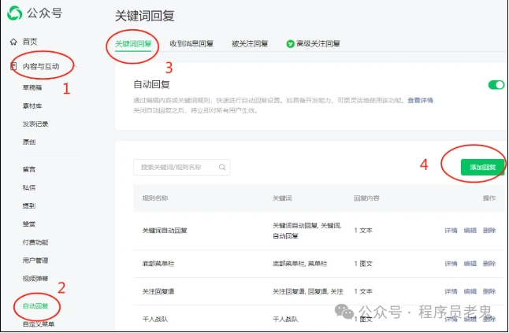View 详情 for 关注回复语 rule
The image size is (509, 333).
(x=451, y=291)
